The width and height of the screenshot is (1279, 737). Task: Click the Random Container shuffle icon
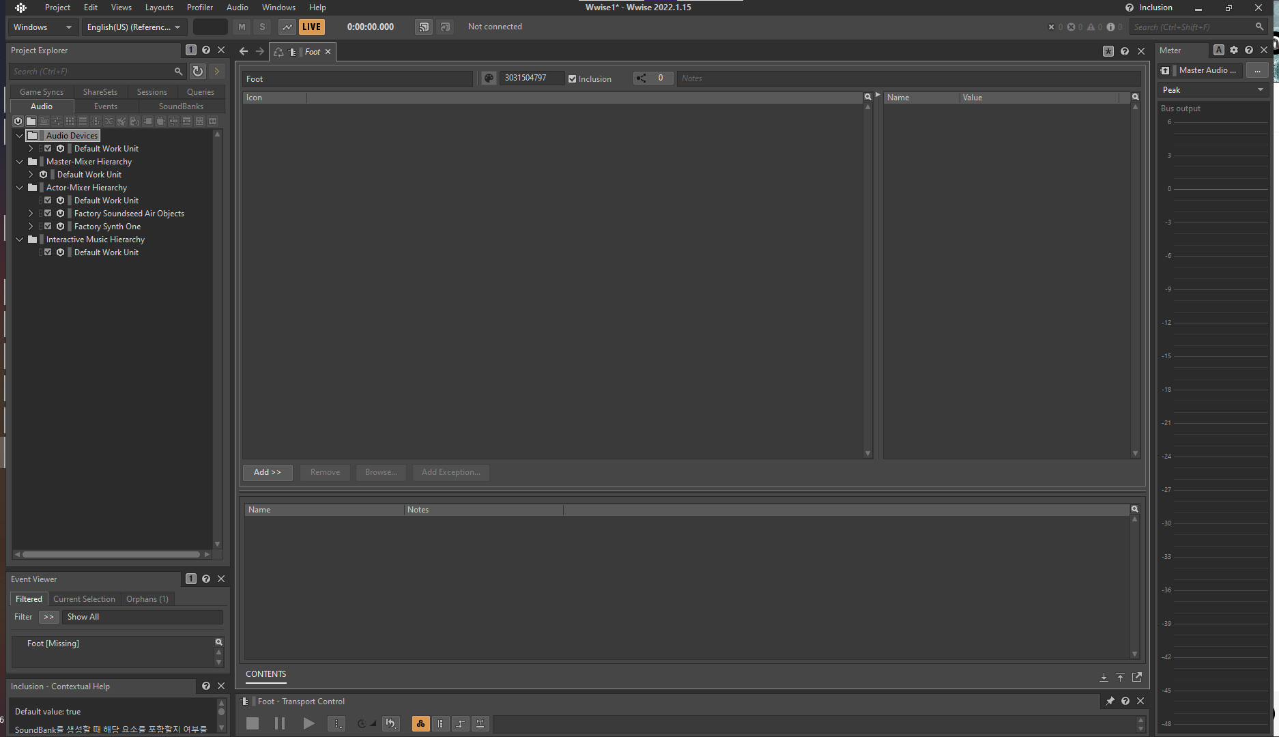pos(109,121)
